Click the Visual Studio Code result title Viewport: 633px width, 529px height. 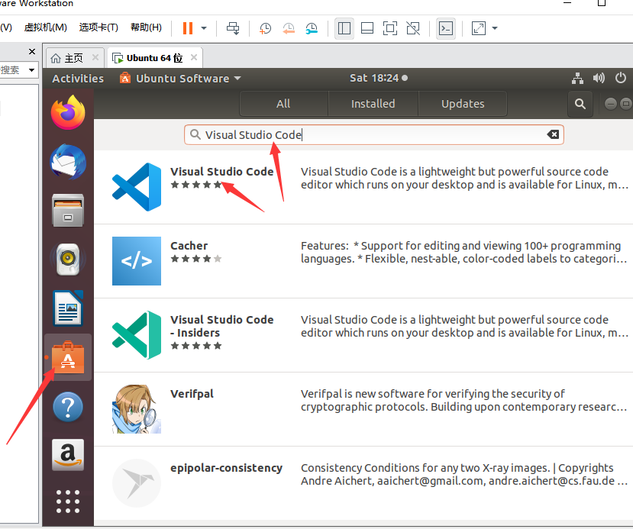[221, 172]
